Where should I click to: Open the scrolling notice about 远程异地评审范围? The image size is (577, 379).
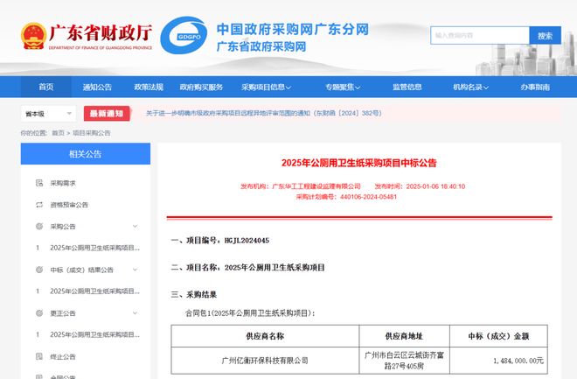pos(263,113)
